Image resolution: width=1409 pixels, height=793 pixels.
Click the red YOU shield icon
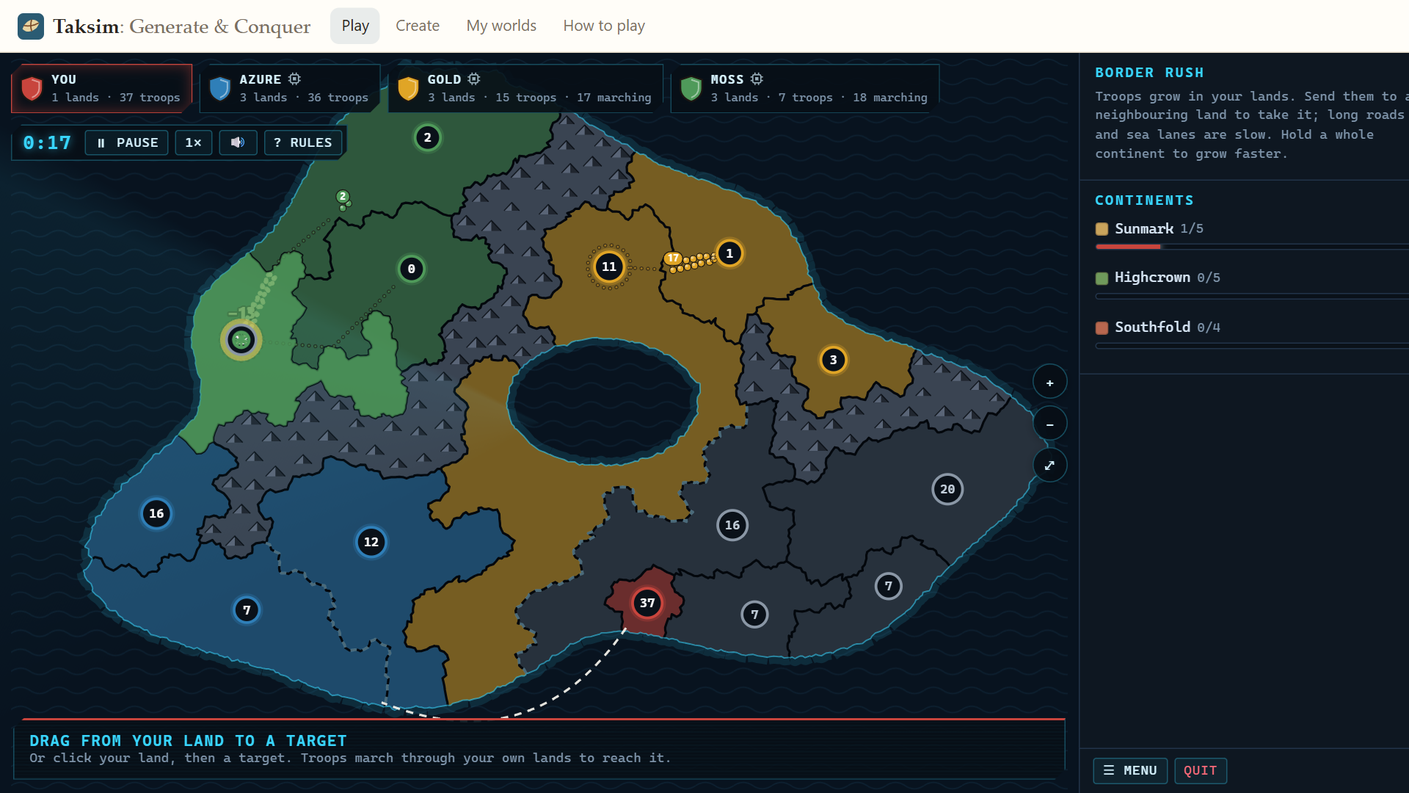32,88
